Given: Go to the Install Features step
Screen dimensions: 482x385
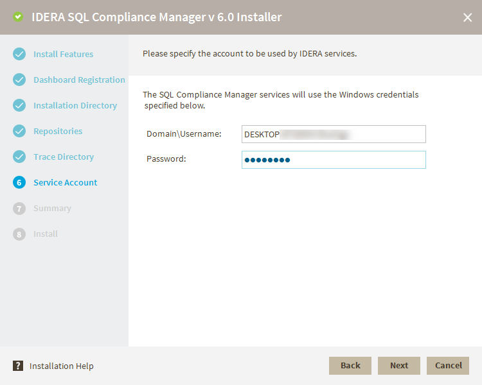Looking at the screenshot, I should 63,55.
